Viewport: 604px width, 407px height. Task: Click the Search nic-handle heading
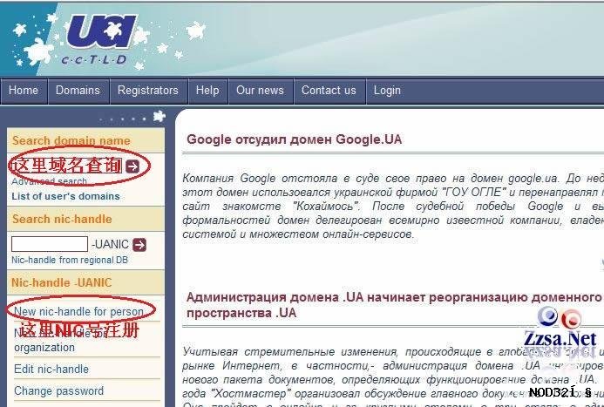pos(62,219)
